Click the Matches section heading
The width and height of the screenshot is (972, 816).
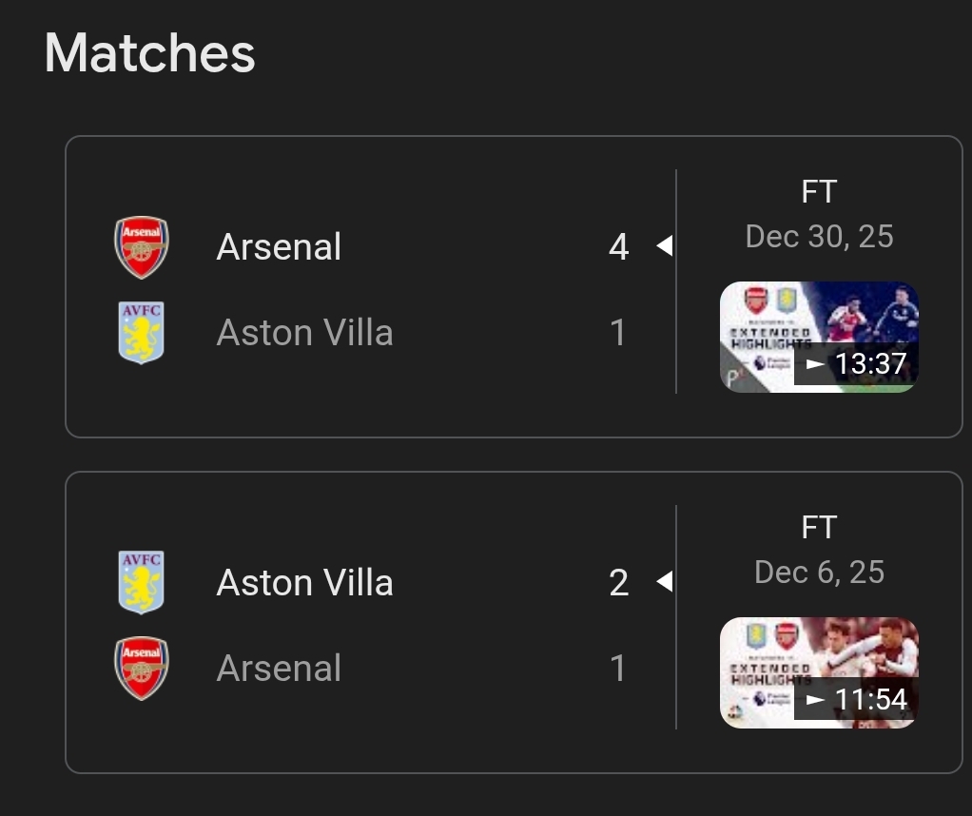[x=150, y=53]
